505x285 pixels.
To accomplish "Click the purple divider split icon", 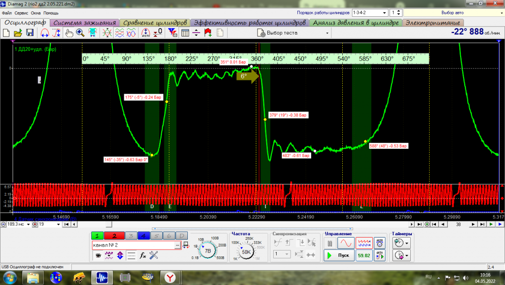I will pyautogui.click(x=196, y=33).
